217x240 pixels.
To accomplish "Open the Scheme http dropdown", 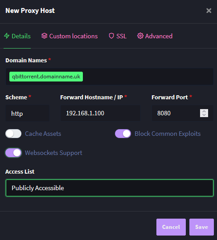I will click(28, 113).
